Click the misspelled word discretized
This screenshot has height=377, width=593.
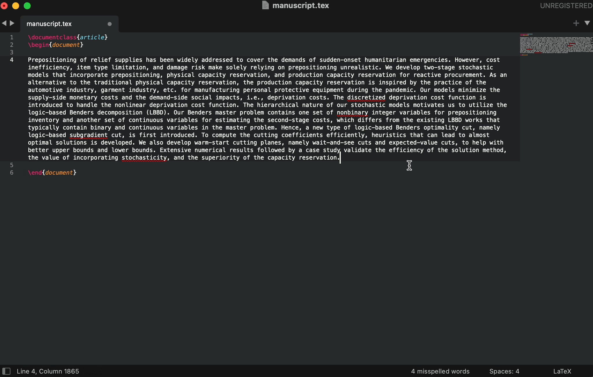click(367, 97)
